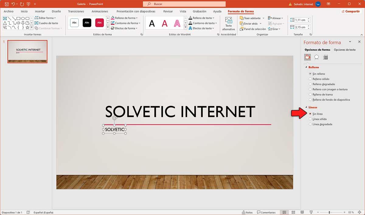The width and height of the screenshot is (365, 215).
Task: Select Relleno sólido option
Action: pyautogui.click(x=319, y=79)
